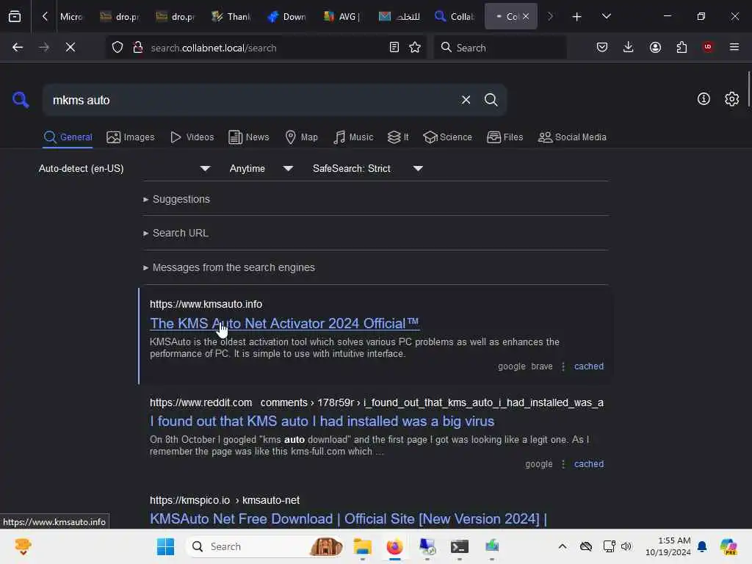Click the address bar URL field
The height and width of the screenshot is (564, 752).
coord(264,48)
